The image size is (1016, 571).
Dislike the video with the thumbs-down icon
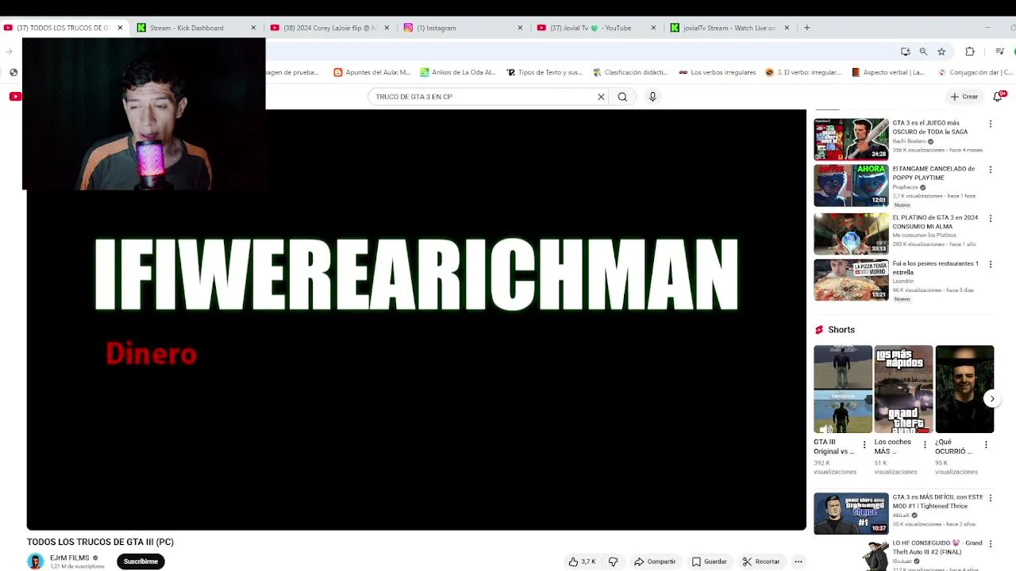click(613, 561)
